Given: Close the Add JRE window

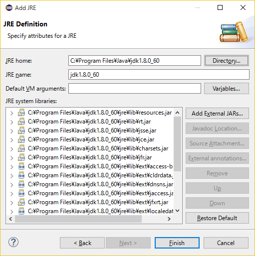Looking at the screenshot, I should [243, 7].
